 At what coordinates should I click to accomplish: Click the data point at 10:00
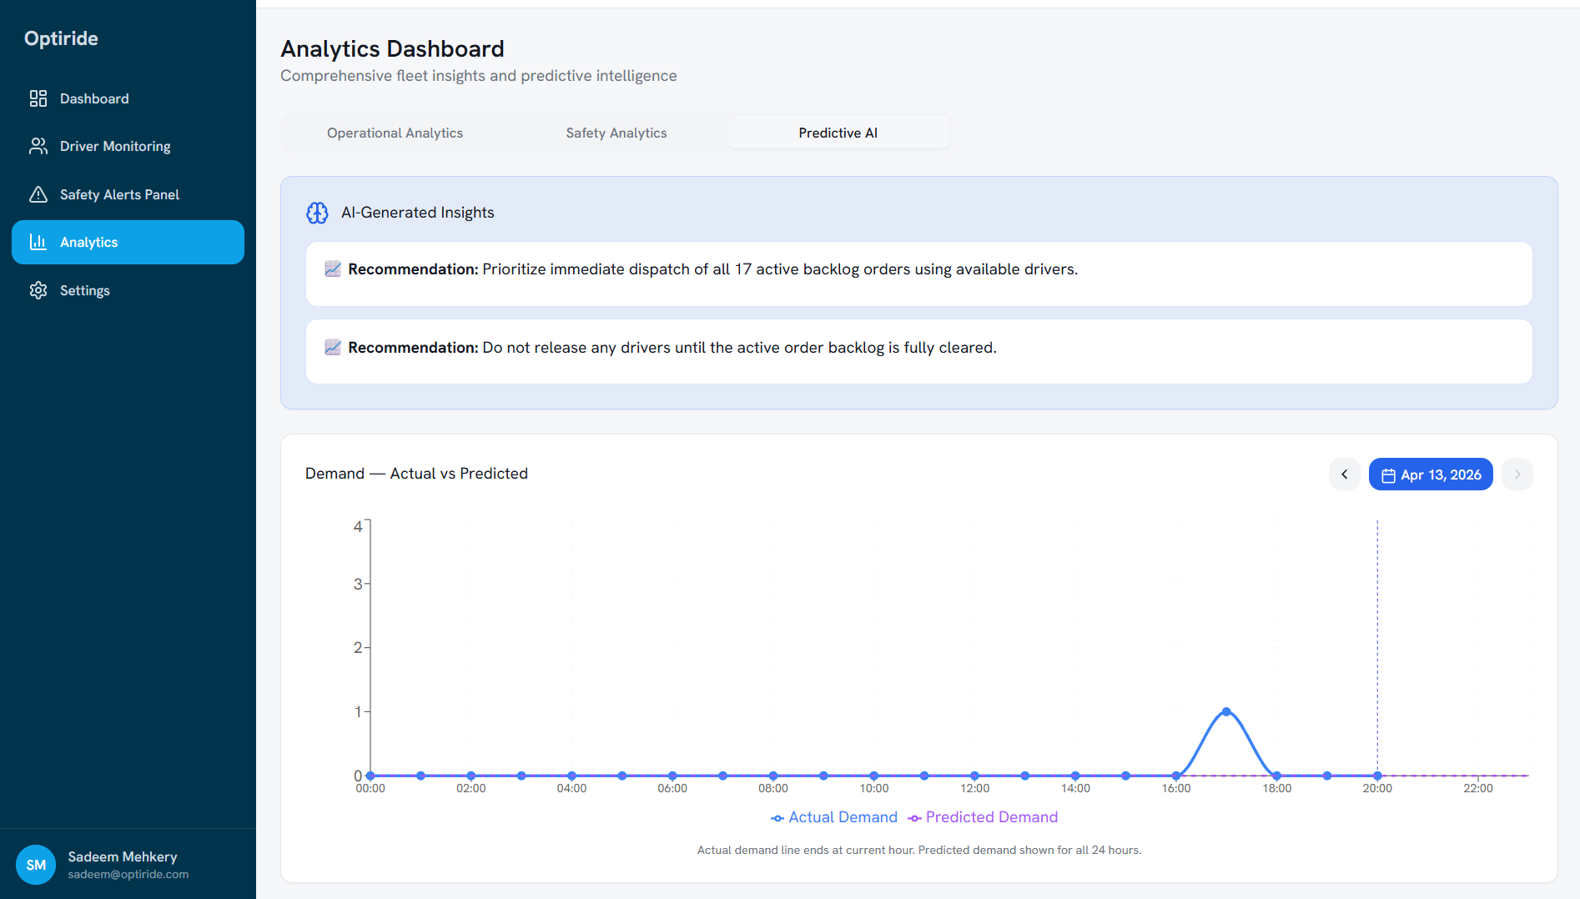(x=874, y=776)
